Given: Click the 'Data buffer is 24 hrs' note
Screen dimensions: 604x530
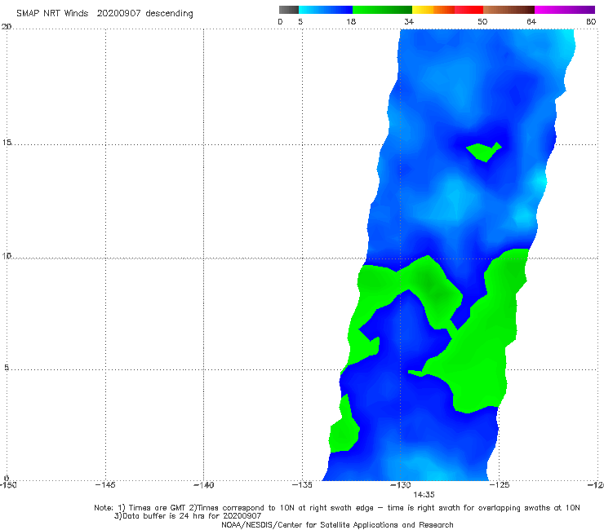Looking at the screenshot, I should click(188, 516).
